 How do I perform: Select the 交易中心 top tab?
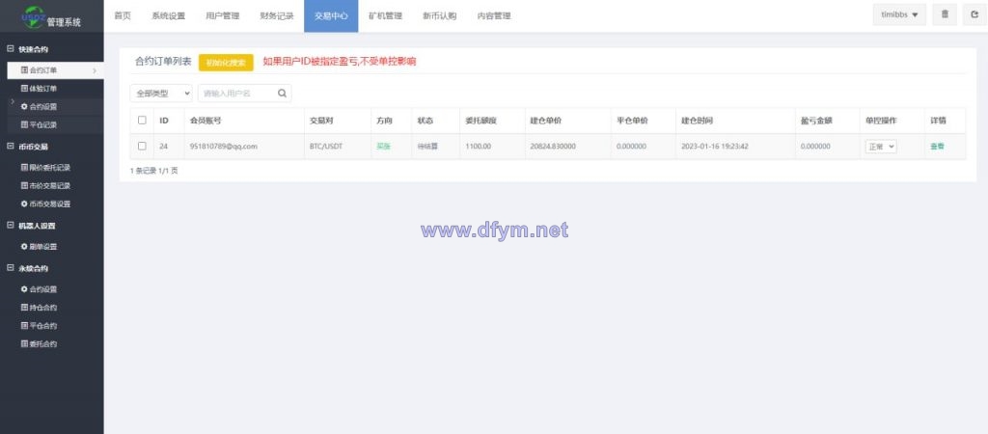331,16
